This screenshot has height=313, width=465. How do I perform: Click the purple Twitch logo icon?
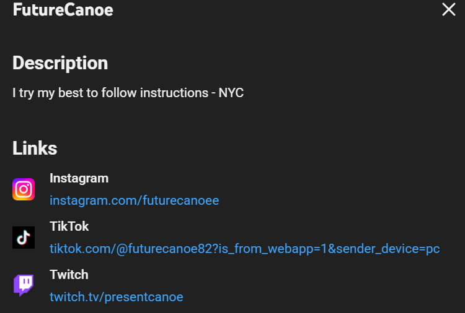pos(24,285)
